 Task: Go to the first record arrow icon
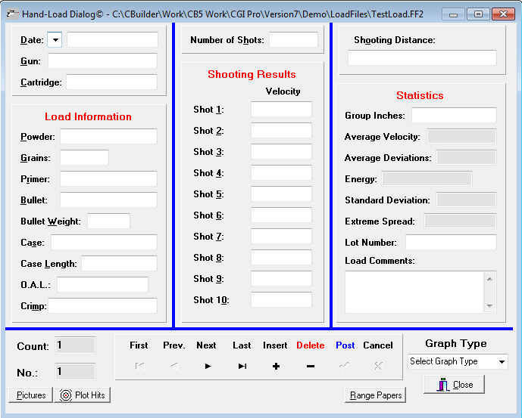click(140, 366)
